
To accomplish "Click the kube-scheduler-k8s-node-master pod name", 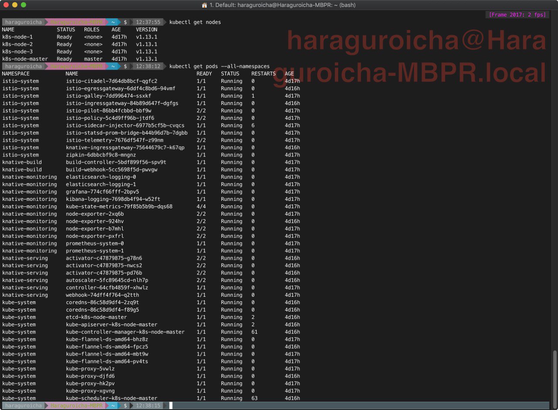I will (x=112, y=398).
